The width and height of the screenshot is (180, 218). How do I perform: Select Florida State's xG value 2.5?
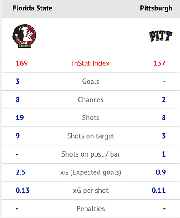(20, 172)
